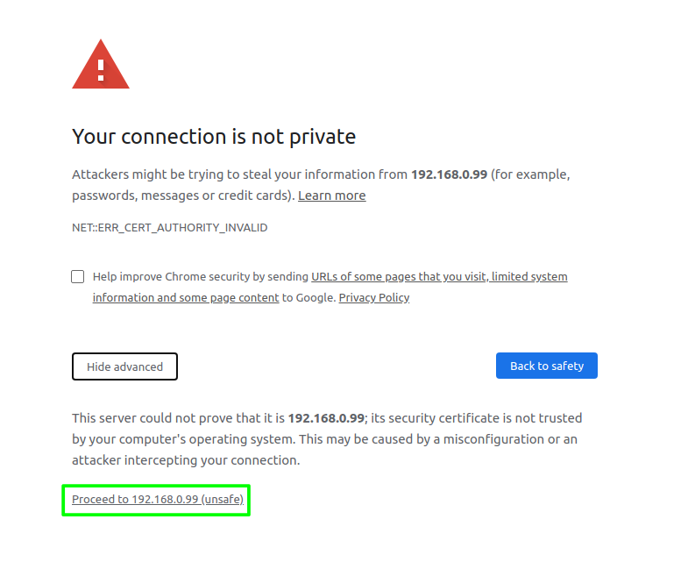The width and height of the screenshot is (688, 569).
Task: Click the 'to Google.' text beside Privacy Policy
Action: point(309,298)
